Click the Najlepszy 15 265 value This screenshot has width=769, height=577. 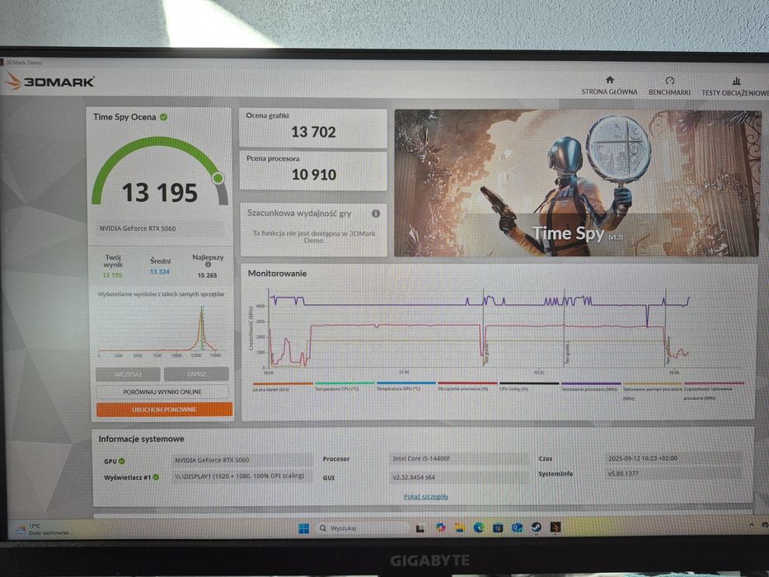click(208, 275)
